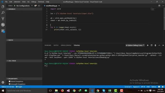Screen dimensions: 165x93
Task: Open the Explorer view in activity bar
Action: pyautogui.click(x=3, y=7)
